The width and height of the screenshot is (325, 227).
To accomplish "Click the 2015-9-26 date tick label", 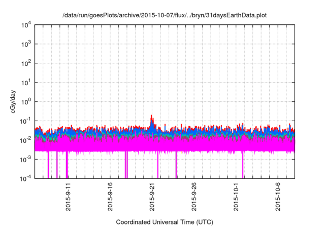I will pos(194,197).
